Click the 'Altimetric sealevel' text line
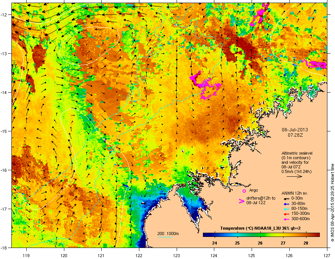 [x=297, y=153]
